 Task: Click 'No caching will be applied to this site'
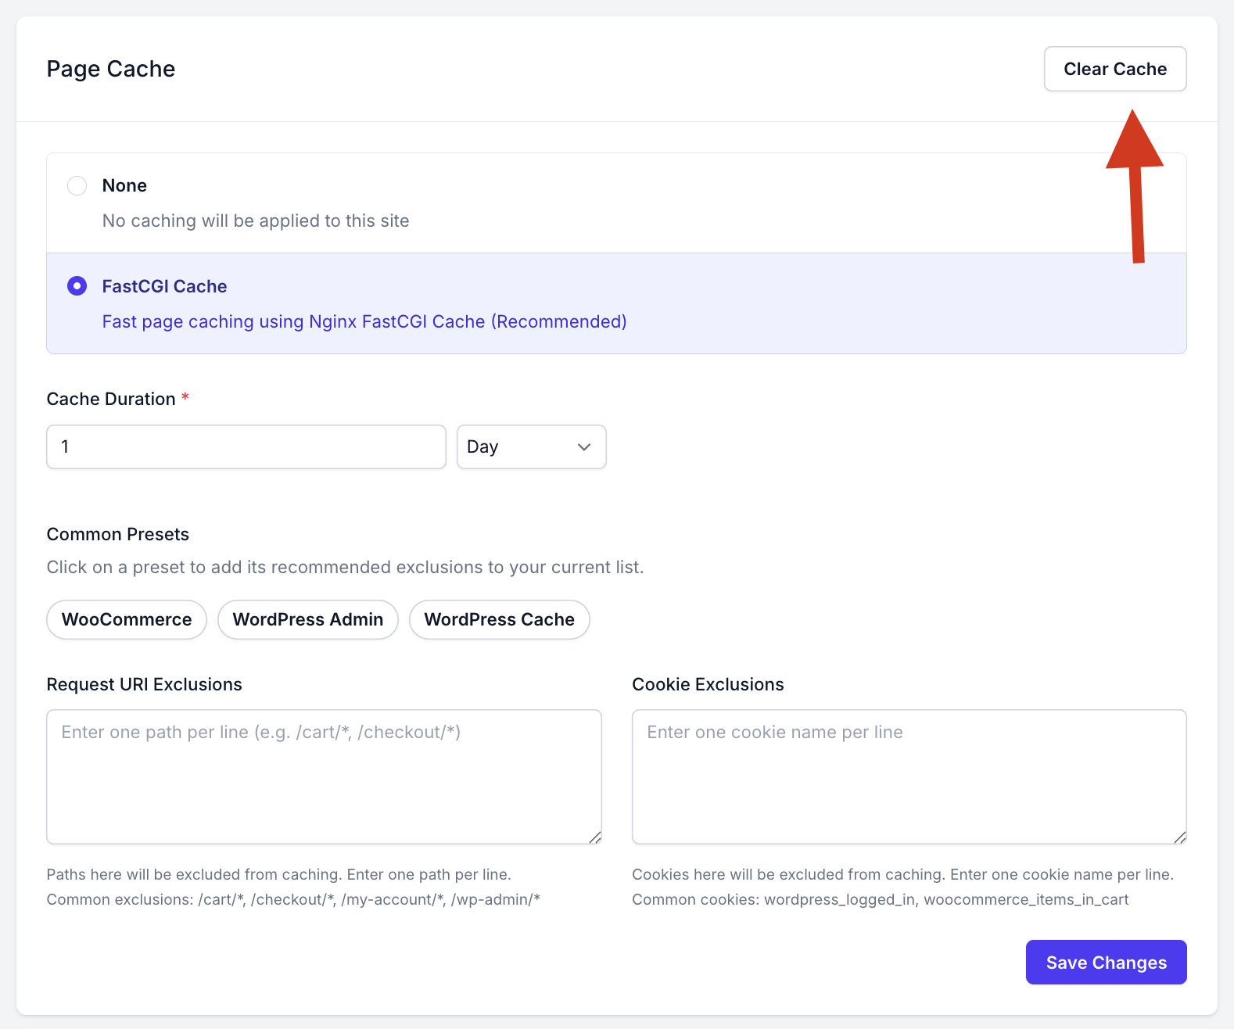click(x=256, y=220)
